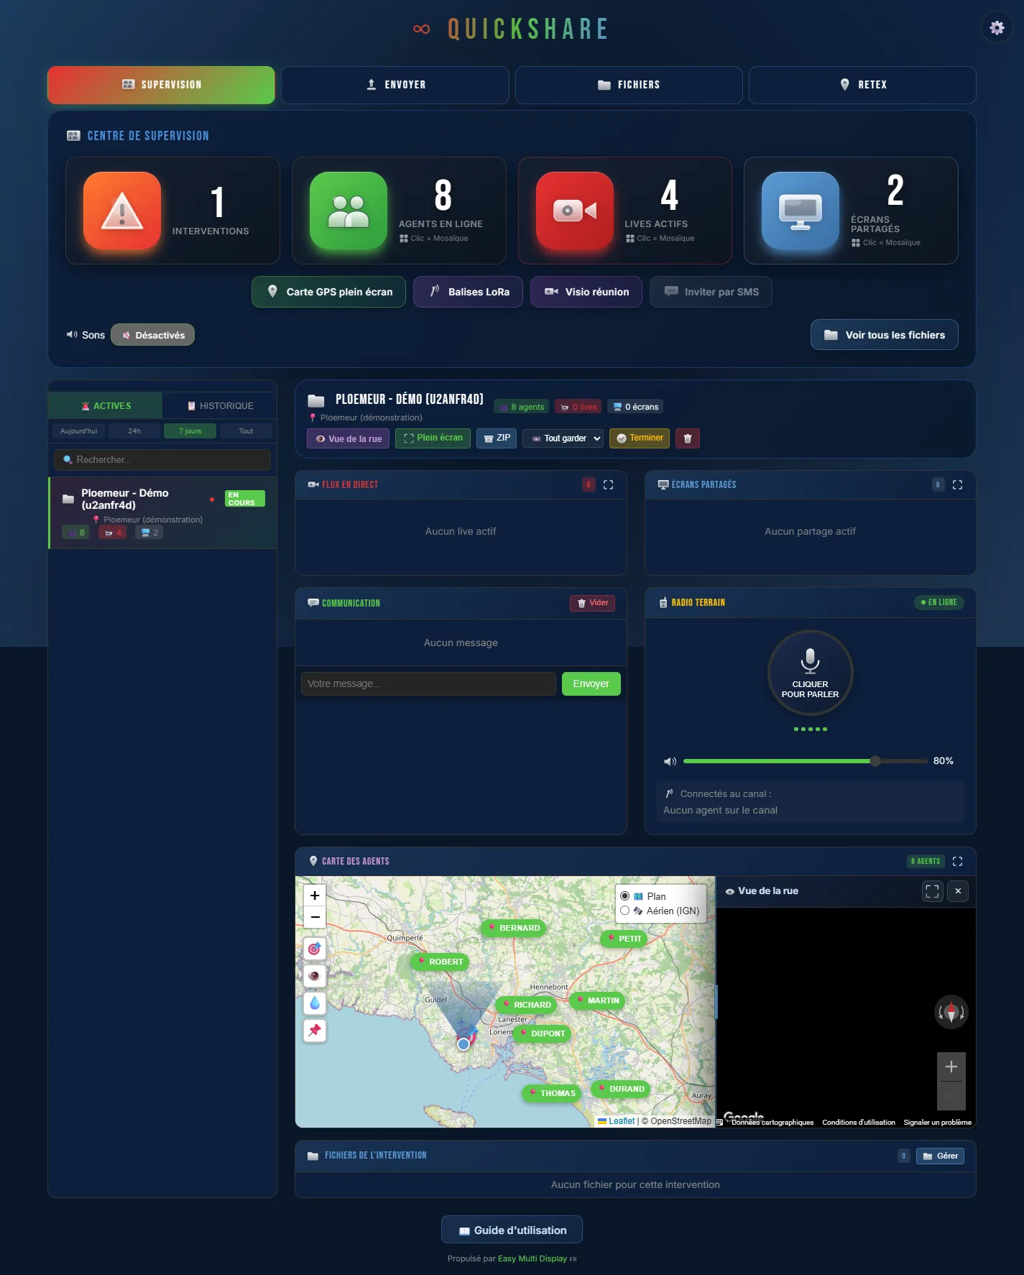Screen dimensions: 1024x1275
Task: Toggle the Vue de la rue button
Action: pos(349,438)
